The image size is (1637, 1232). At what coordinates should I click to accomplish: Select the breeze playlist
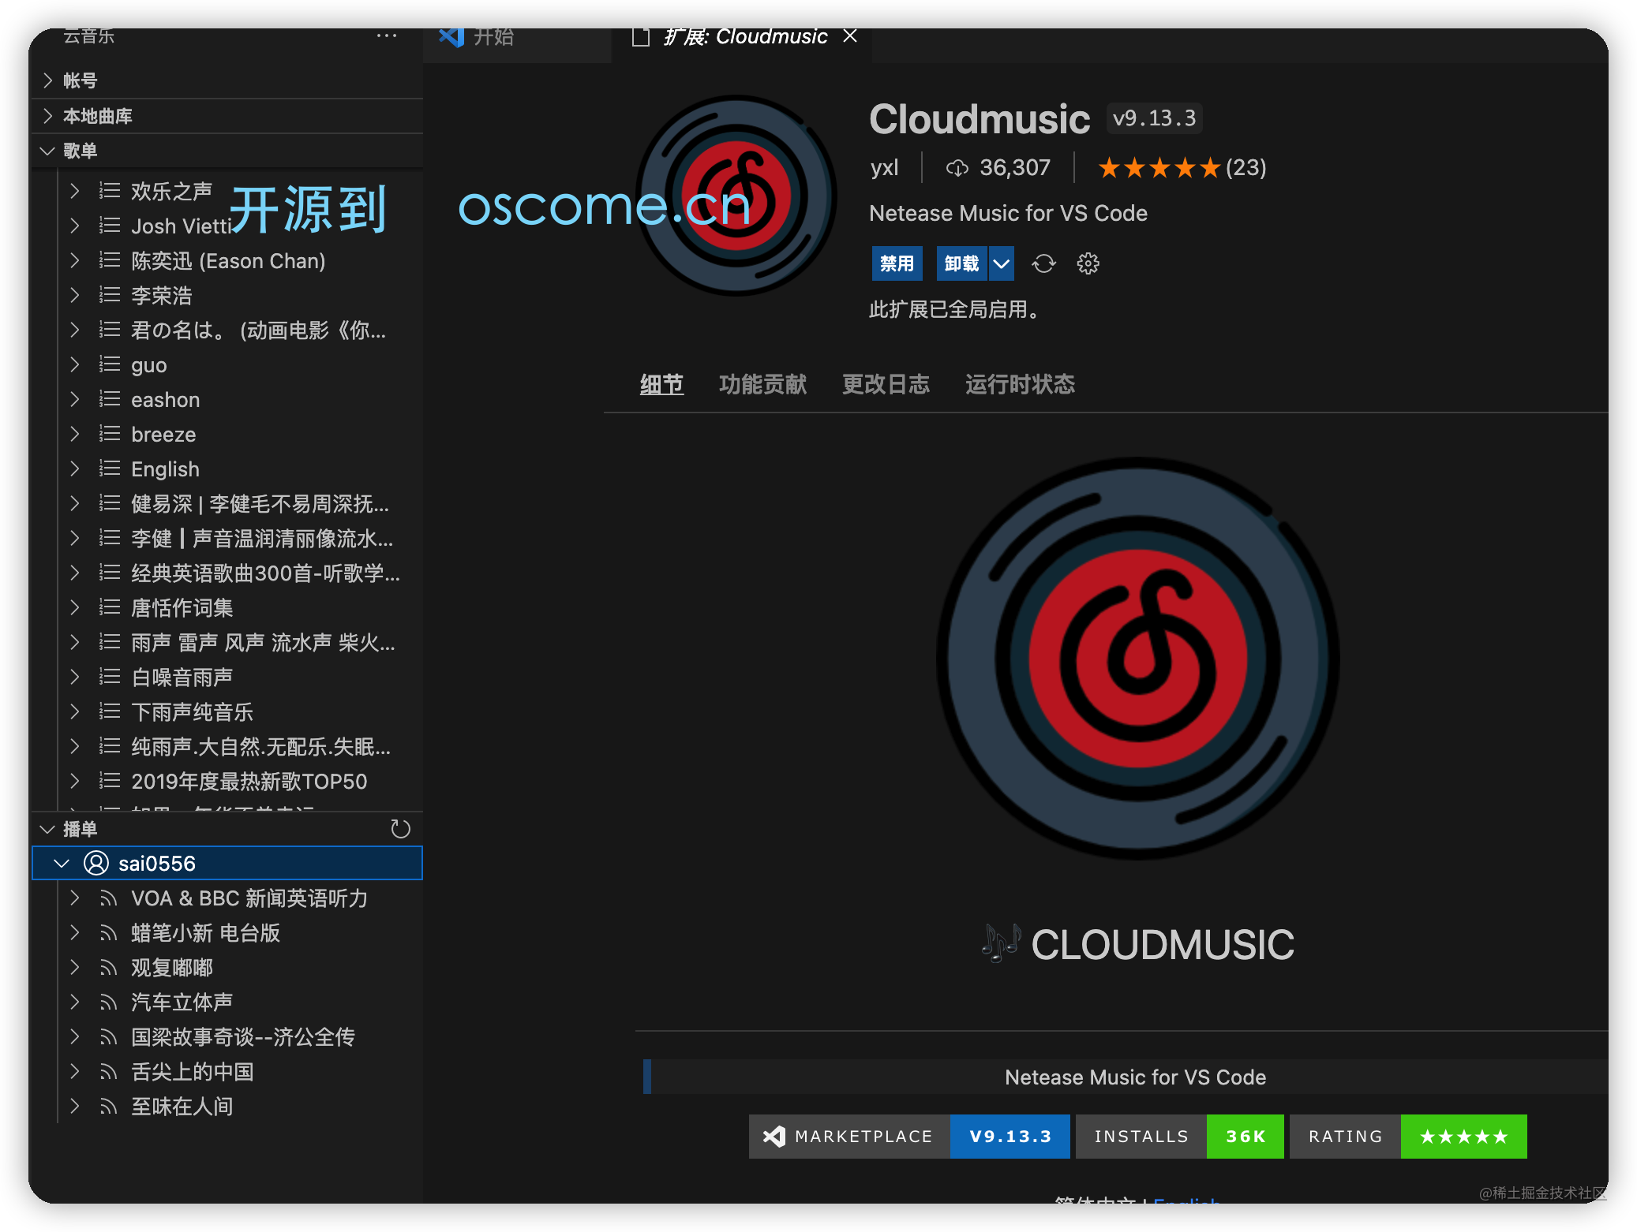(163, 434)
